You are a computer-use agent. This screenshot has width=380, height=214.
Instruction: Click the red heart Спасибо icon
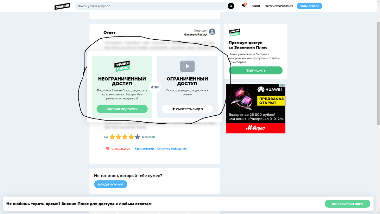[x=108, y=149]
